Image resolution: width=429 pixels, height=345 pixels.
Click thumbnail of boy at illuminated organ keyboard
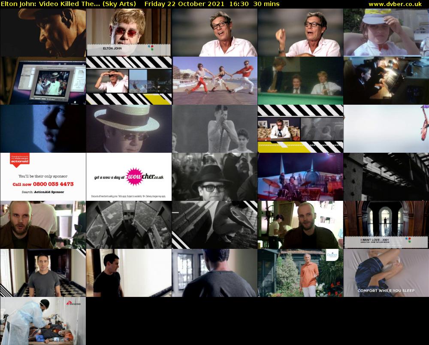coord(386,81)
